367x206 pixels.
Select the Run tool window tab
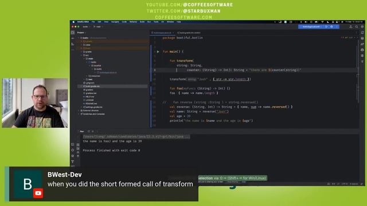click(x=82, y=132)
